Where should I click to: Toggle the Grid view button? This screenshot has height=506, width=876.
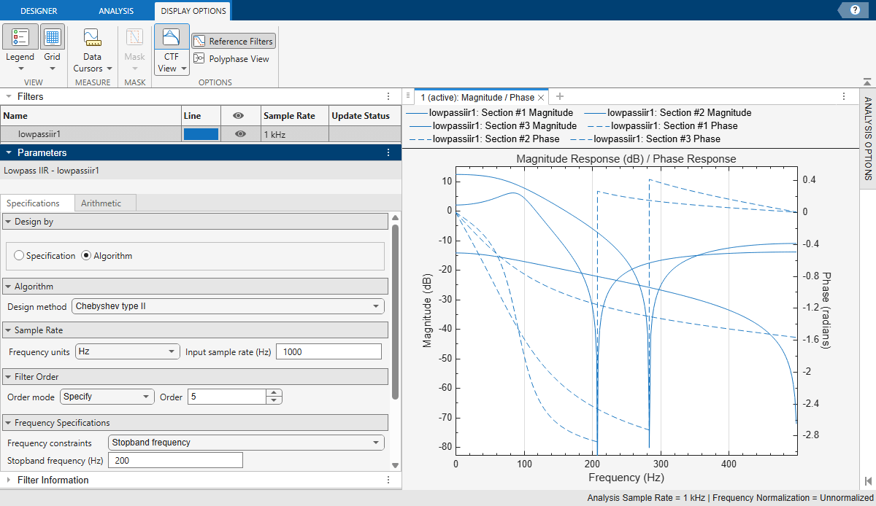[52, 38]
